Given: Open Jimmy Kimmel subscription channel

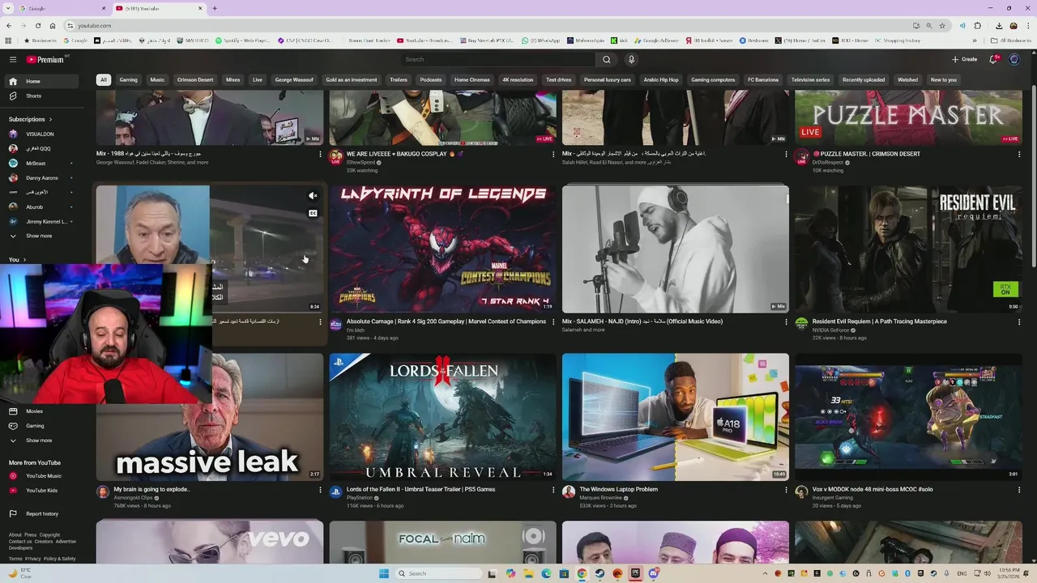Looking at the screenshot, I should pos(43,221).
